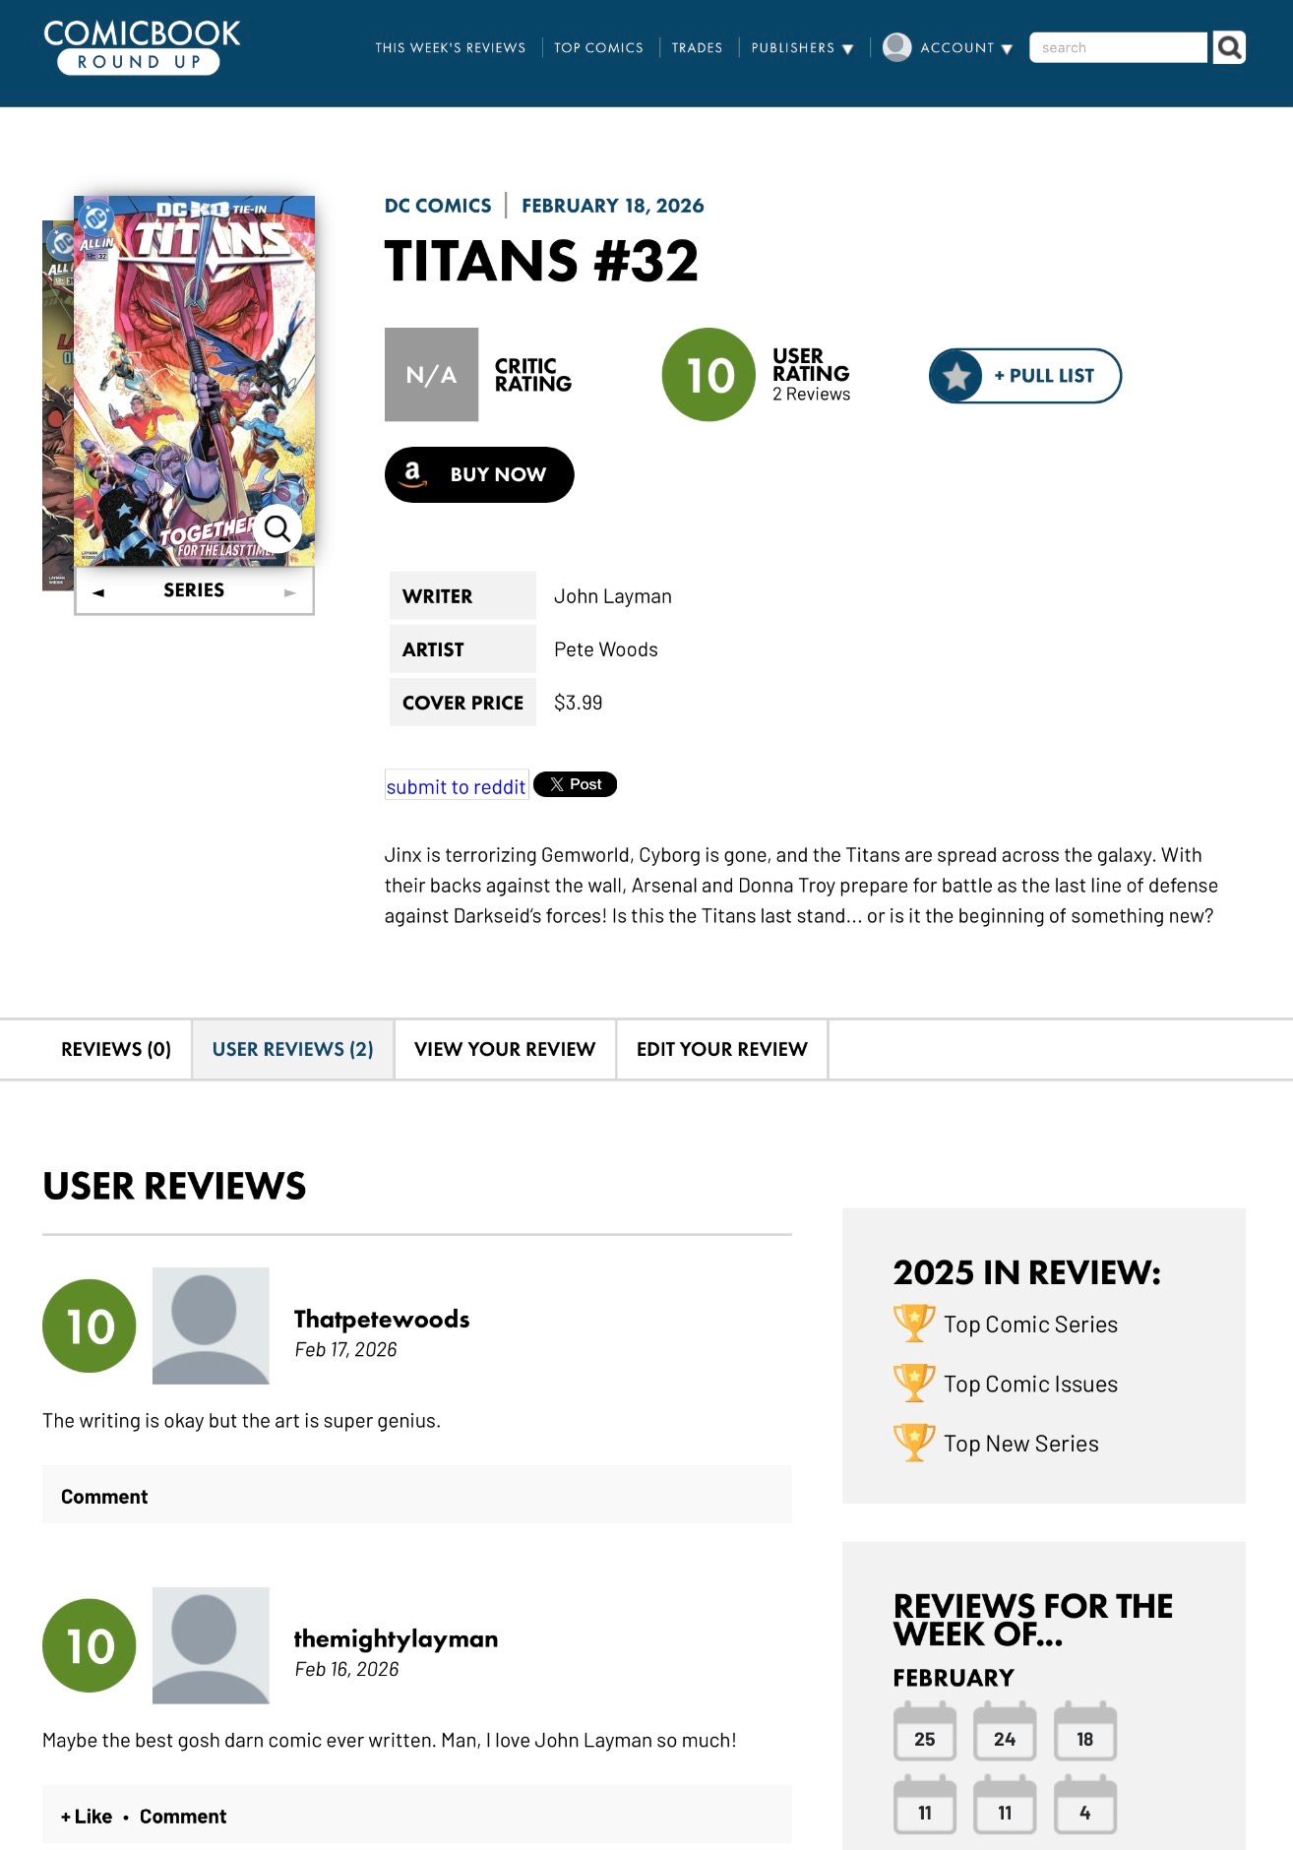Click the search magnifier icon in header
The image size is (1293, 1850).
coord(1229,47)
